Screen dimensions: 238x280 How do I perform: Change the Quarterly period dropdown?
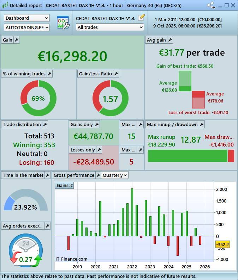point(115,175)
